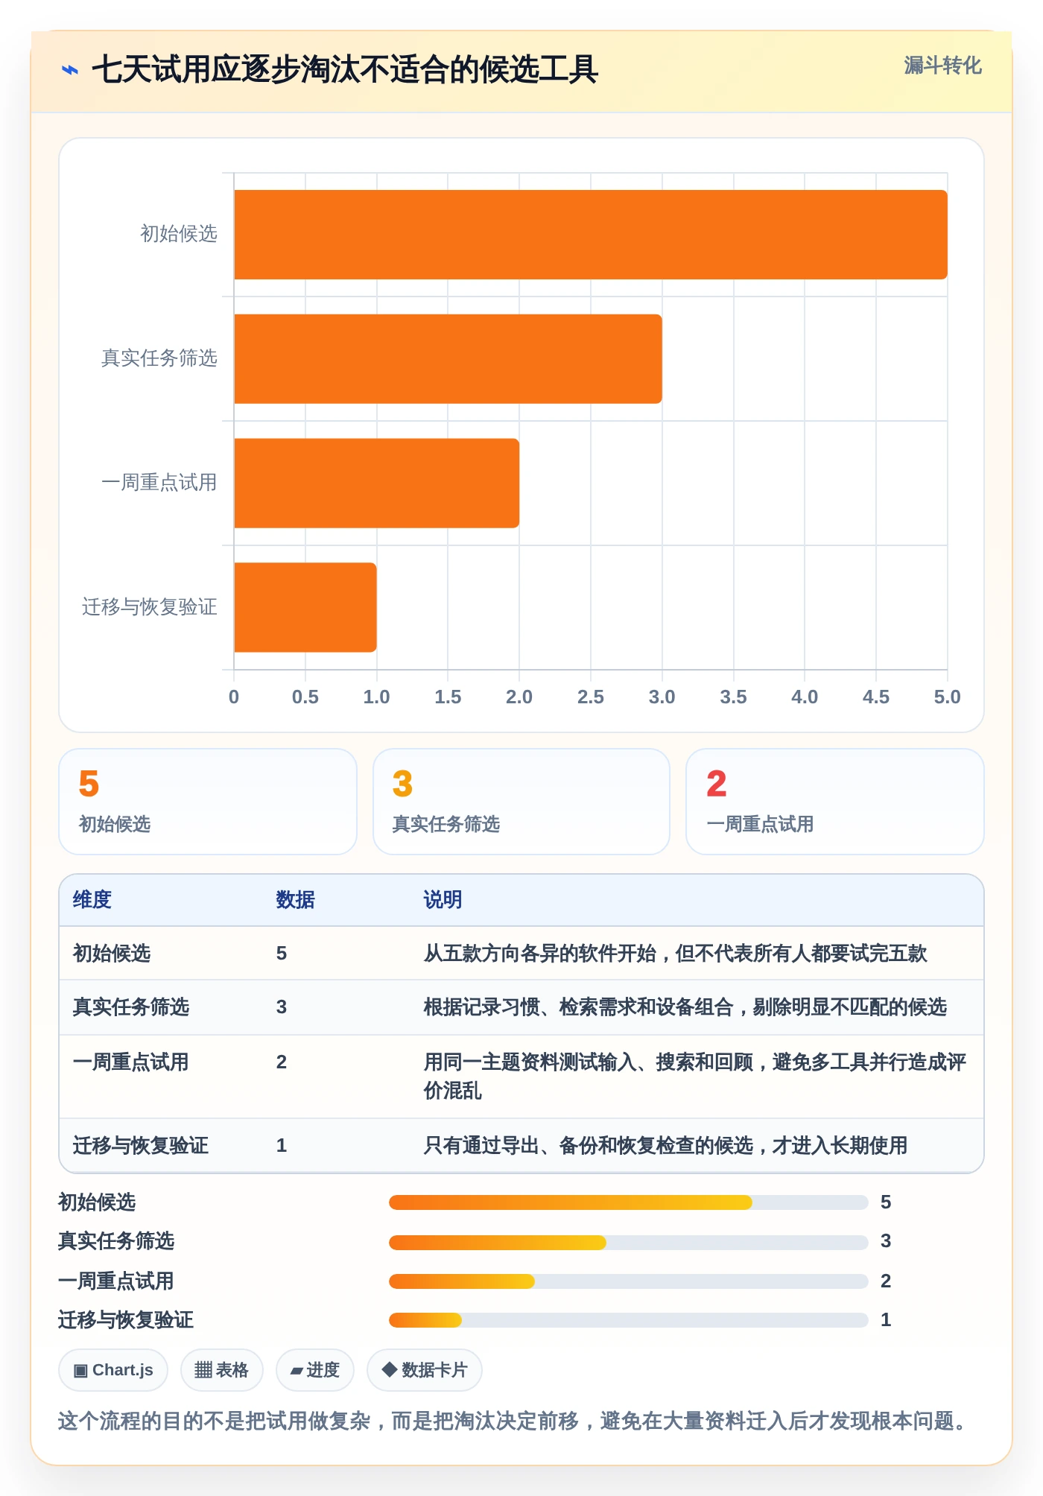Click the 迁移与恢复验证 progress bar
The height and width of the screenshot is (1496, 1043).
pos(629,1320)
